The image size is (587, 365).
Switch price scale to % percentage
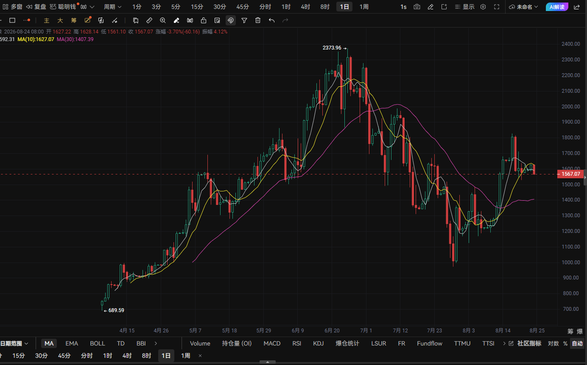click(x=565, y=343)
